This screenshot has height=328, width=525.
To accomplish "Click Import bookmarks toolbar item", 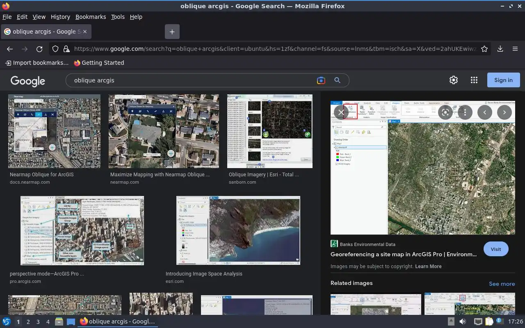I will coord(37,63).
